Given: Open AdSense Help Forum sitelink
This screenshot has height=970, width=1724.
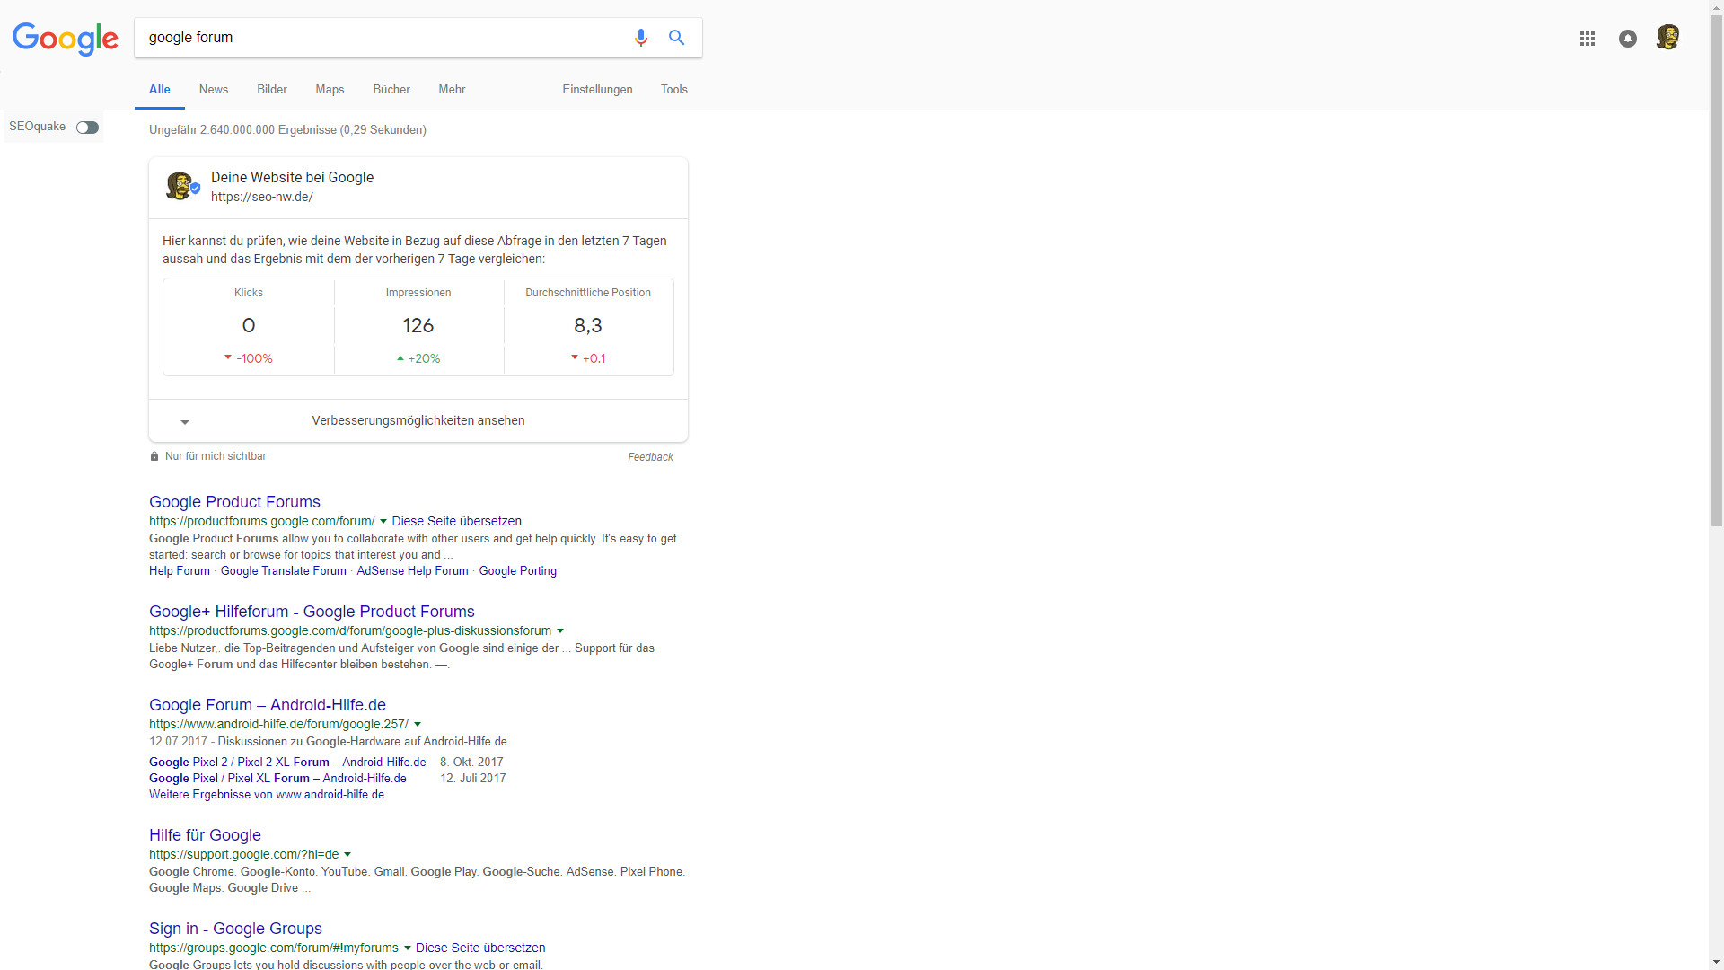Looking at the screenshot, I should (413, 571).
